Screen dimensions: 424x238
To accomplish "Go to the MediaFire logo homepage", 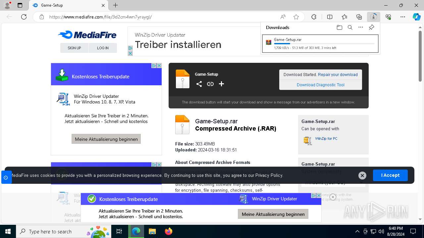I will point(87,35).
